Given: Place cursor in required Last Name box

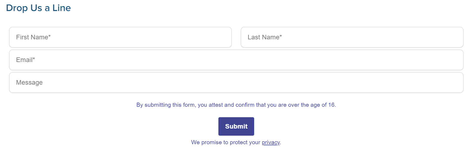Looking at the screenshot, I should [352, 37].
